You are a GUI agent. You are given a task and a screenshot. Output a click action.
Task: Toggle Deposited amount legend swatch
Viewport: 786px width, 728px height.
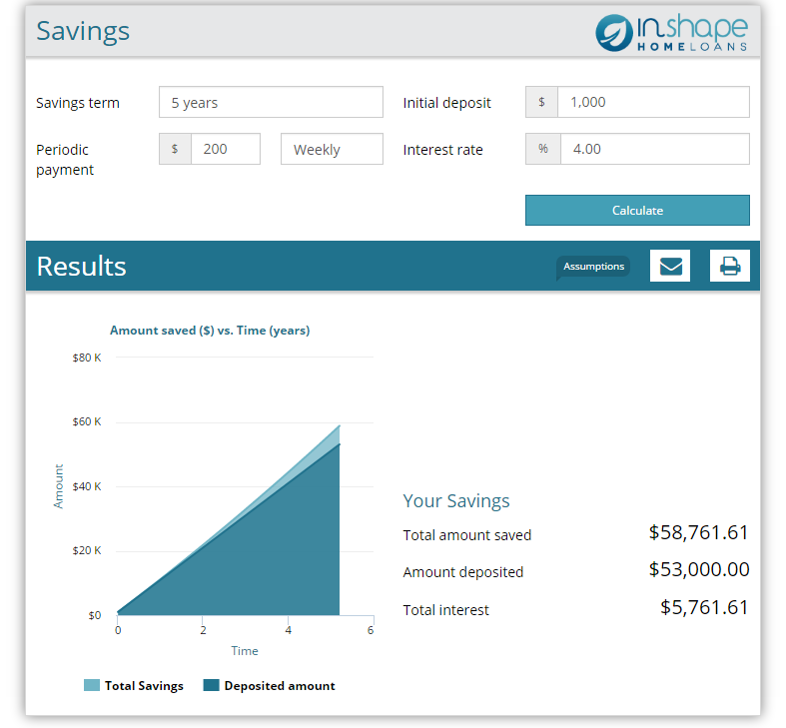pyautogui.click(x=211, y=686)
